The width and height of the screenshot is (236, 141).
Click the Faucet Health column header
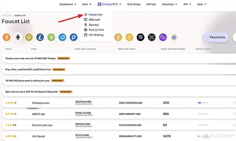pos(203,49)
